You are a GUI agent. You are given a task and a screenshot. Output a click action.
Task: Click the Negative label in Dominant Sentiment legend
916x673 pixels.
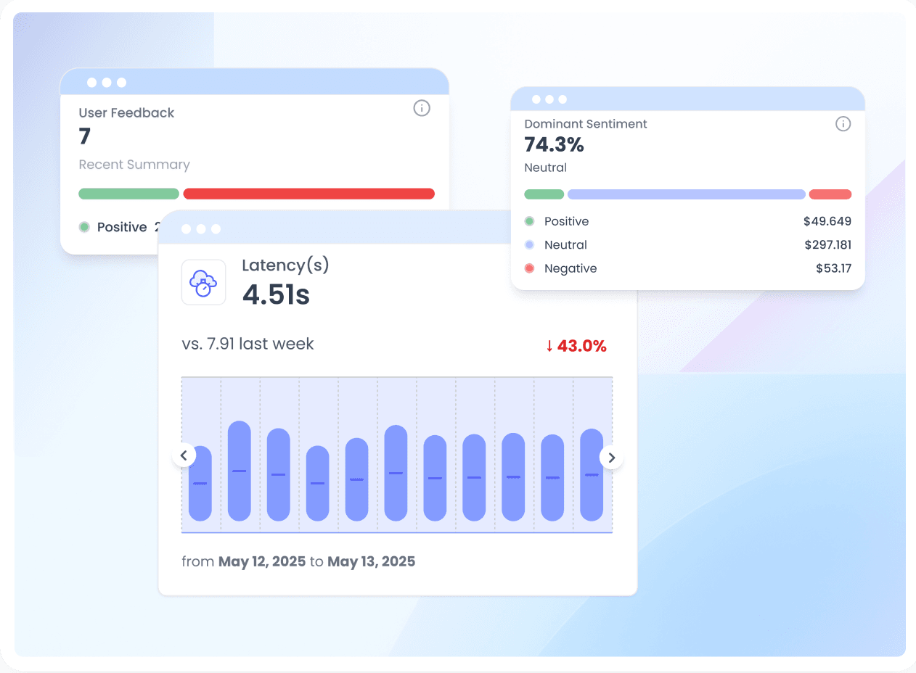click(571, 268)
